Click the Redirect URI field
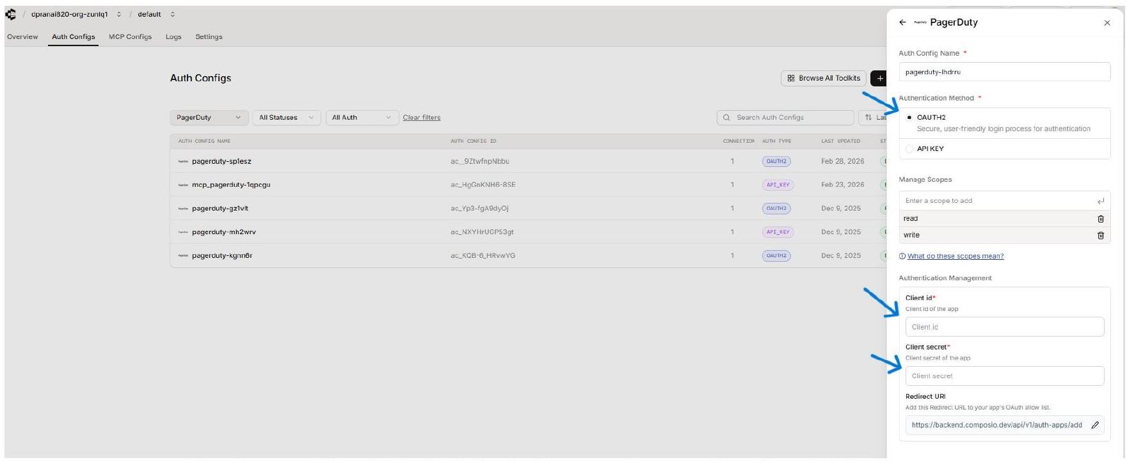This screenshot has height=462, width=1127. 1005,425
